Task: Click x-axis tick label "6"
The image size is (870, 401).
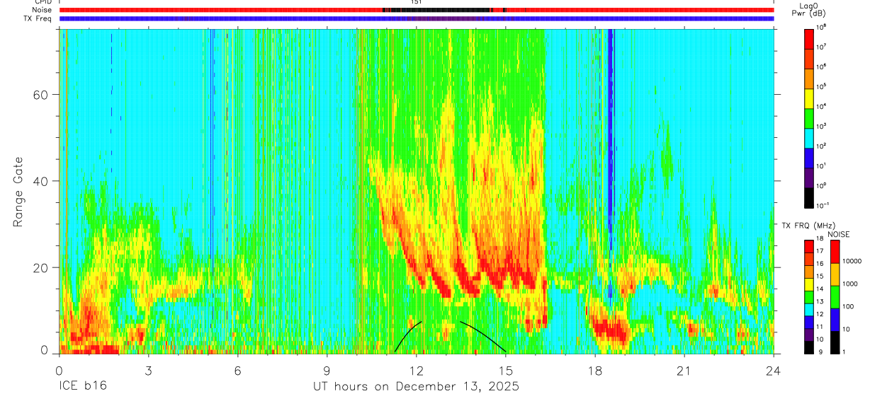Action: click(x=237, y=370)
